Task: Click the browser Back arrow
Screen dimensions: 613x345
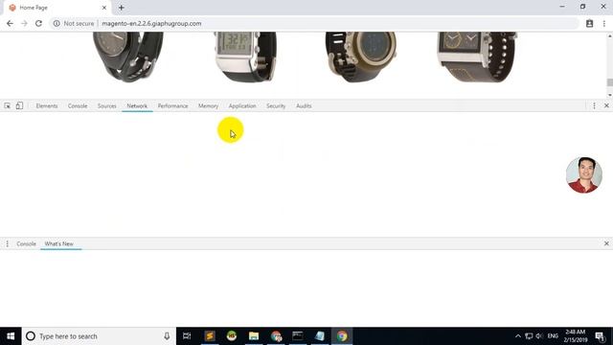Action: tap(10, 23)
